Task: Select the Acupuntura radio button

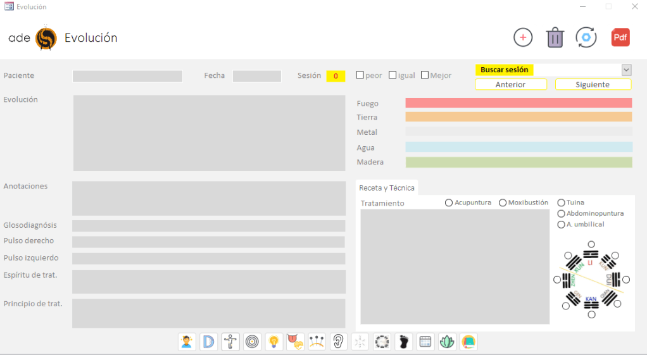Action: (449, 202)
